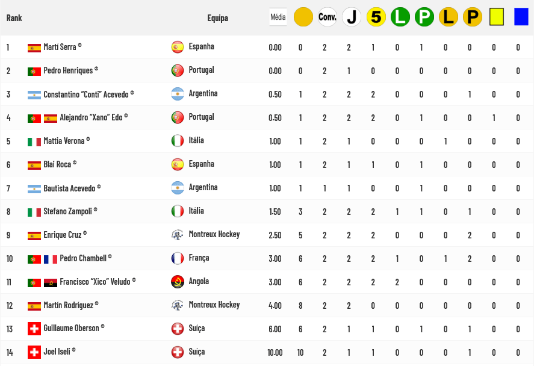Open Marti Serra player profile

[x=60, y=47]
